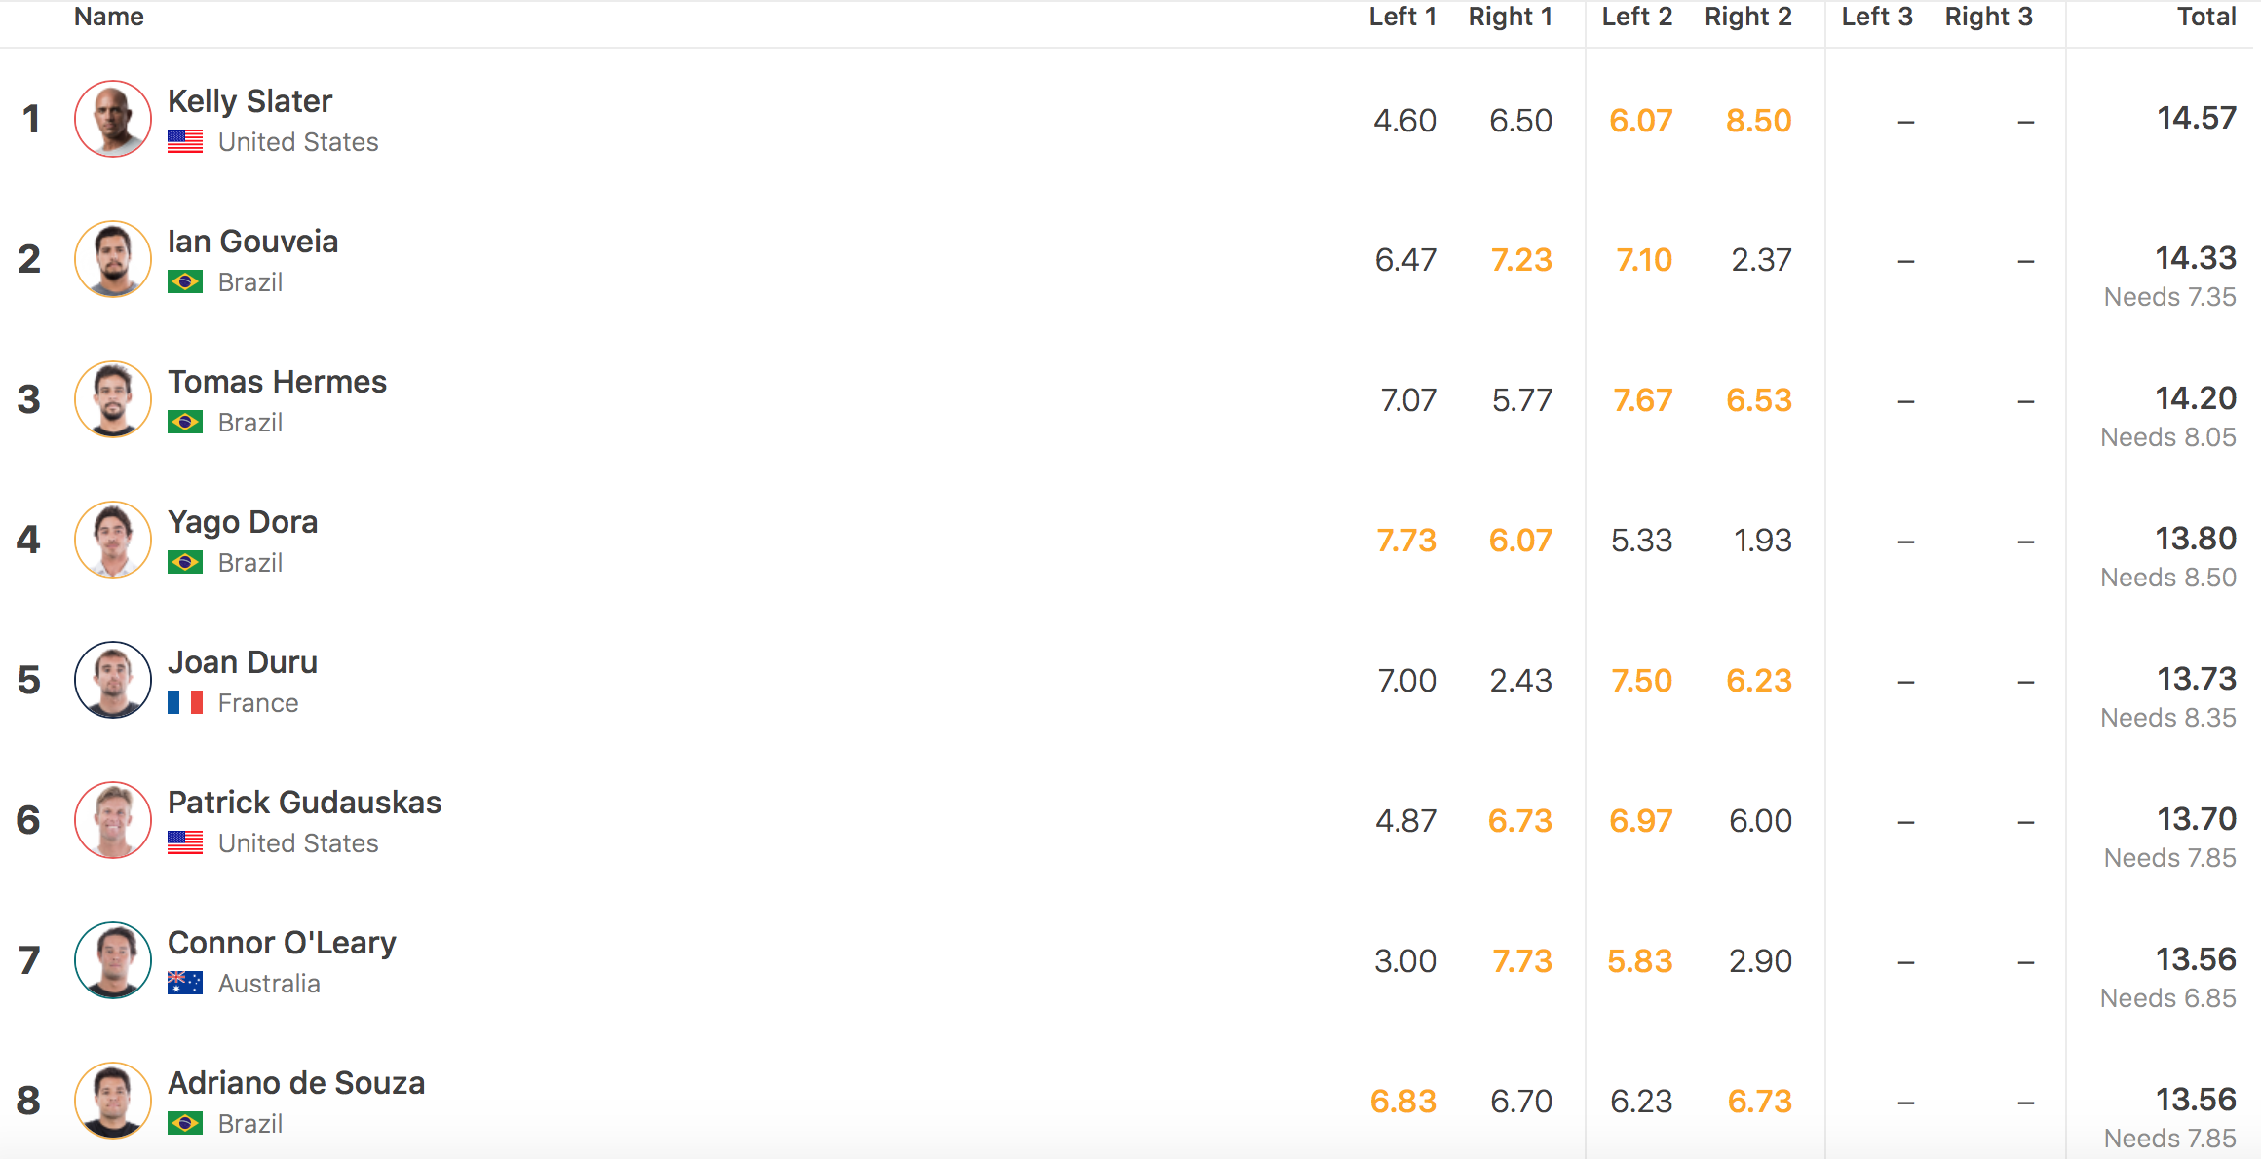Click Ian Gouveia's profile picture
2261x1159 pixels.
point(113,259)
